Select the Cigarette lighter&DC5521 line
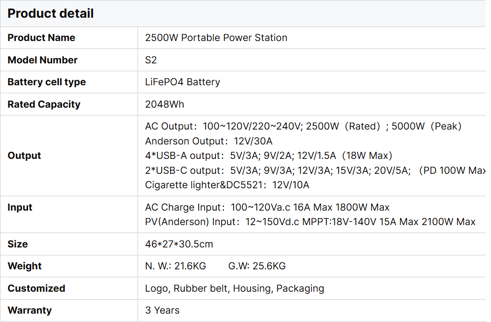This screenshot has width=491, height=322. (x=227, y=185)
